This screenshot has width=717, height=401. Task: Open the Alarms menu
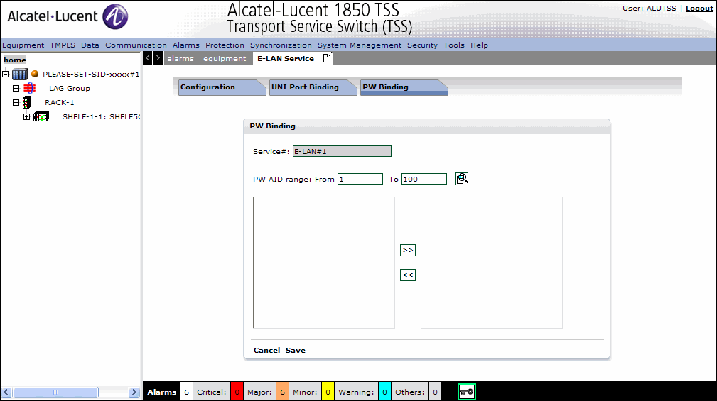(x=185, y=45)
